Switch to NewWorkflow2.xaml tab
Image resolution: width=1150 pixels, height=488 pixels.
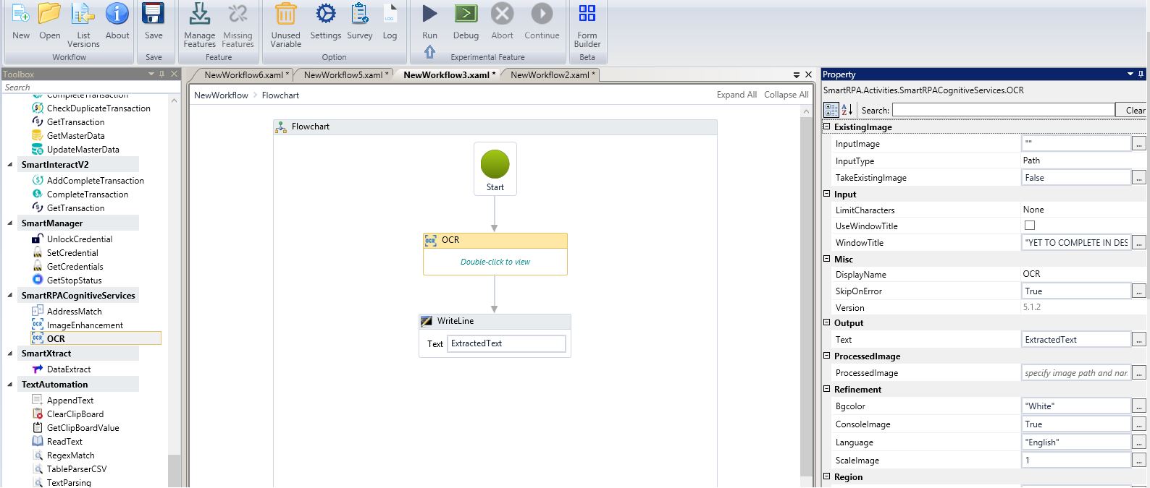550,75
